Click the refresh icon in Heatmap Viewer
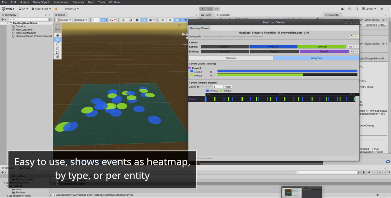 [351, 36]
